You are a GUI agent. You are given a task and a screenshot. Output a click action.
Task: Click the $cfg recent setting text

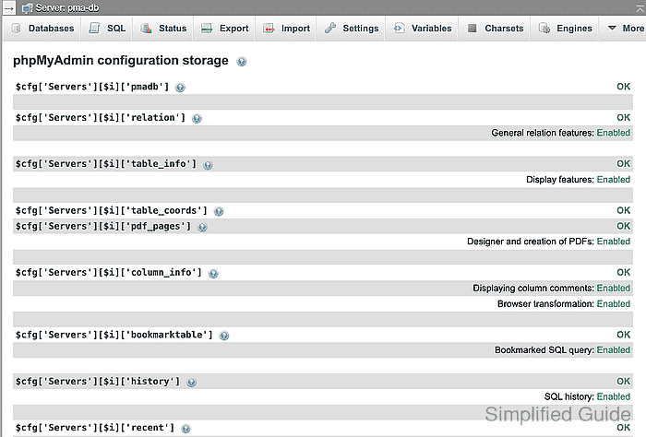click(x=95, y=428)
